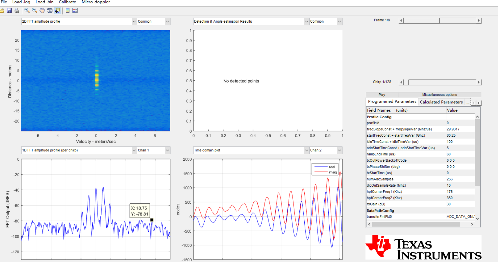The width and height of the screenshot is (498, 262).
Task: Open the File menu
Action: 4,2
